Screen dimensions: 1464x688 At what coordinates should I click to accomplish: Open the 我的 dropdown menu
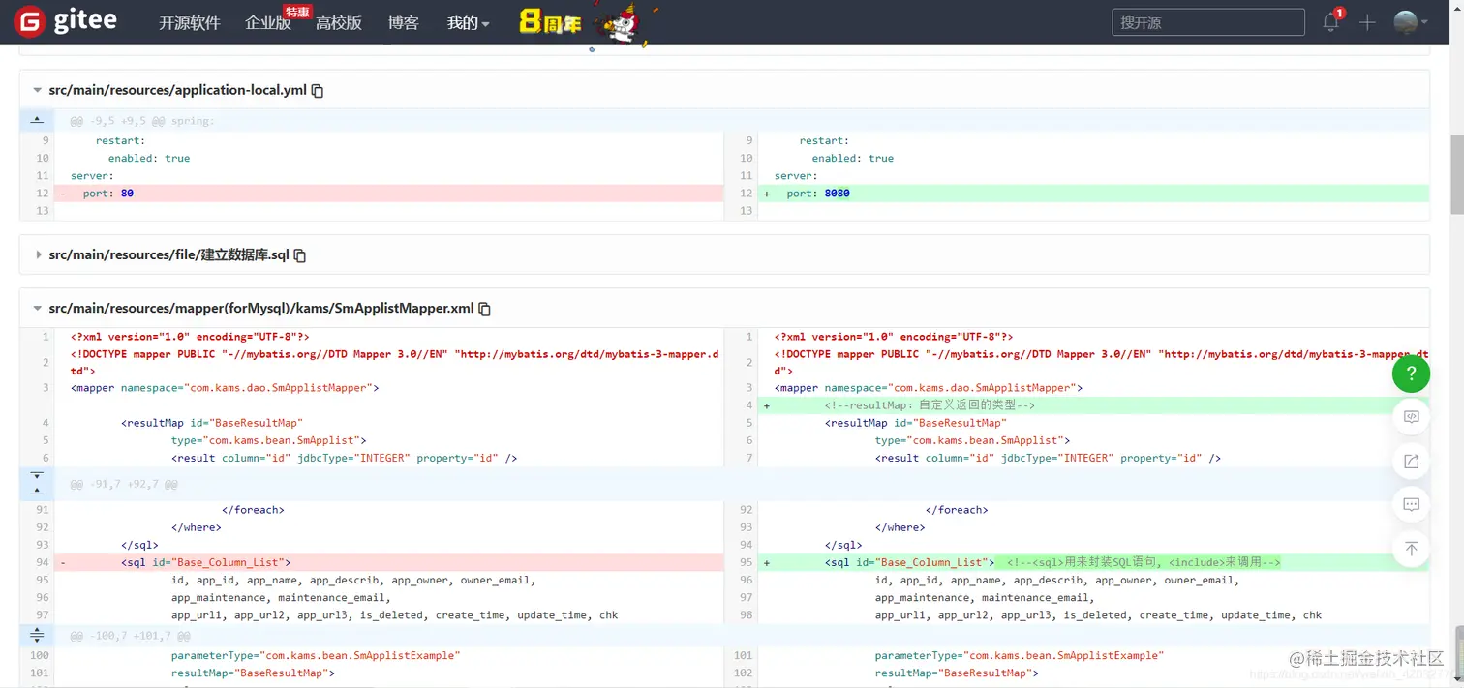pyautogui.click(x=468, y=23)
